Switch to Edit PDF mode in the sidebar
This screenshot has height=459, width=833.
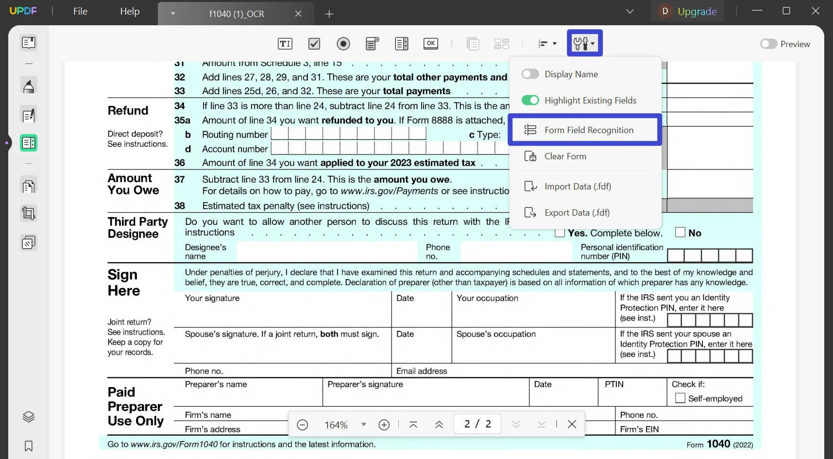click(x=28, y=115)
